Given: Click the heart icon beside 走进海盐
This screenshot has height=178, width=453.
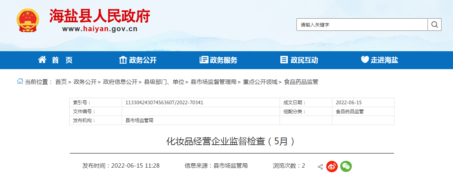Looking at the screenshot, I should (365, 60).
